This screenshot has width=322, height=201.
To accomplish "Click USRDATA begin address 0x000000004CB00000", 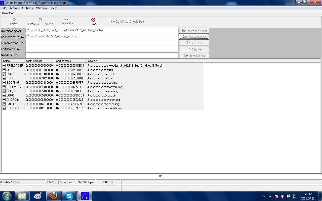I will (x=39, y=108).
